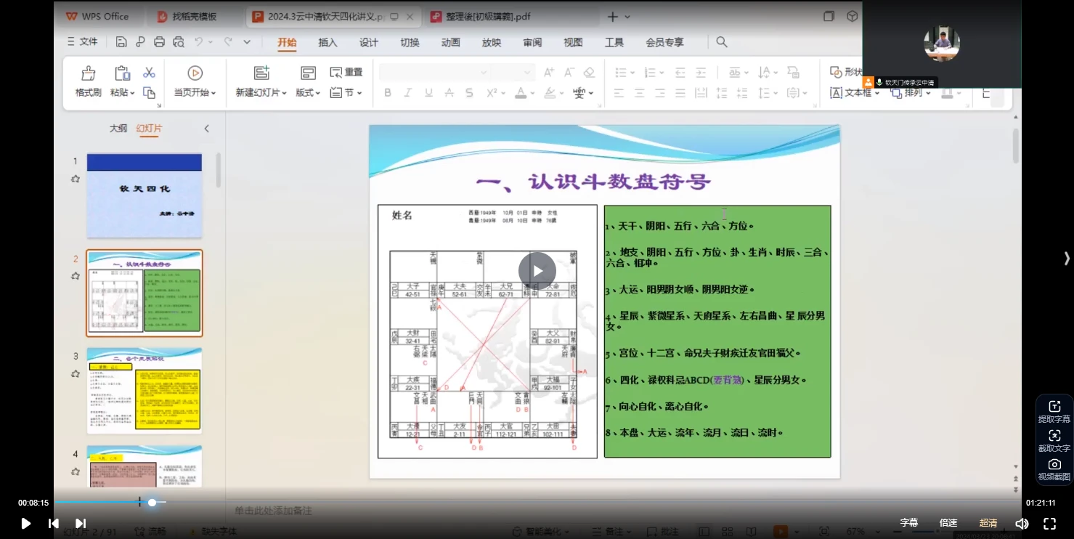Switch to the 幻灯片 thumbnails tab

coord(149,129)
